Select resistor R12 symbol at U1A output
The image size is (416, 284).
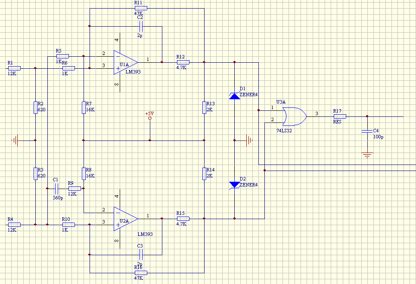click(x=183, y=62)
